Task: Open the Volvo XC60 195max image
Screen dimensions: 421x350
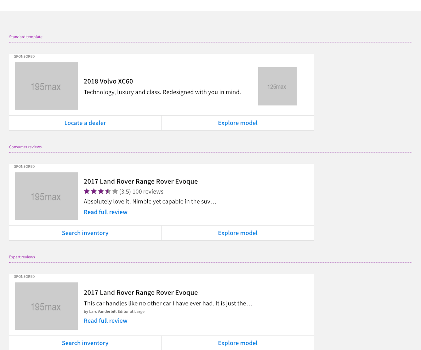Action: 46,86
